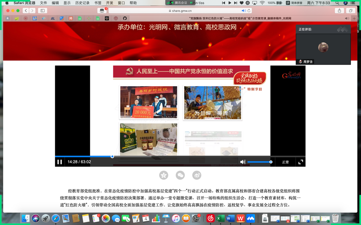Click the video volume slider handle
This screenshot has width=361, height=225.
(x=271, y=162)
